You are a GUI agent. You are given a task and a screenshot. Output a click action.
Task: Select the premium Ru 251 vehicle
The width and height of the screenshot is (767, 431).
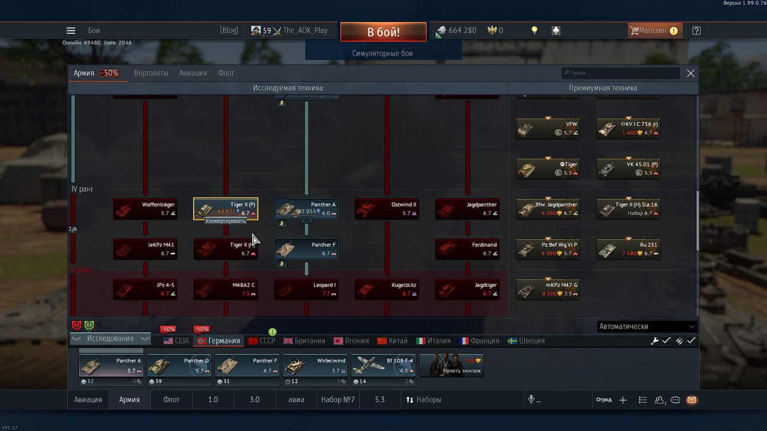pos(628,249)
